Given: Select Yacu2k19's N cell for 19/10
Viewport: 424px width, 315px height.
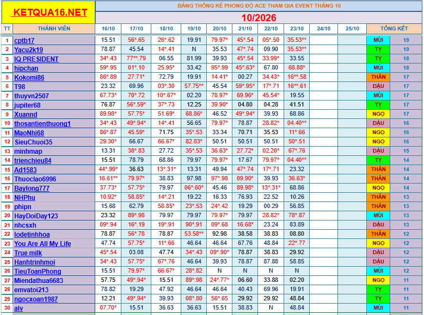Looking at the screenshot, I should pos(194,49).
